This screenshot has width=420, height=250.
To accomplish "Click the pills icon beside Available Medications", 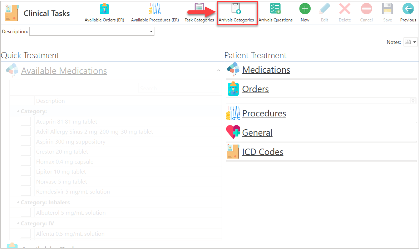I will coord(12,70).
